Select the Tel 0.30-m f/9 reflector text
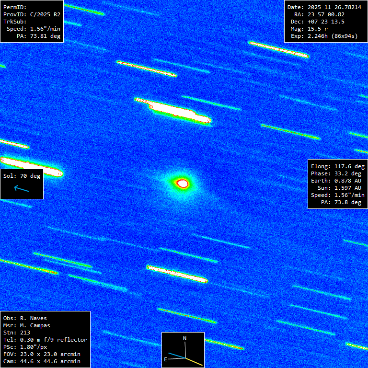Viewport: 368px width, 368px height. pos(45,340)
